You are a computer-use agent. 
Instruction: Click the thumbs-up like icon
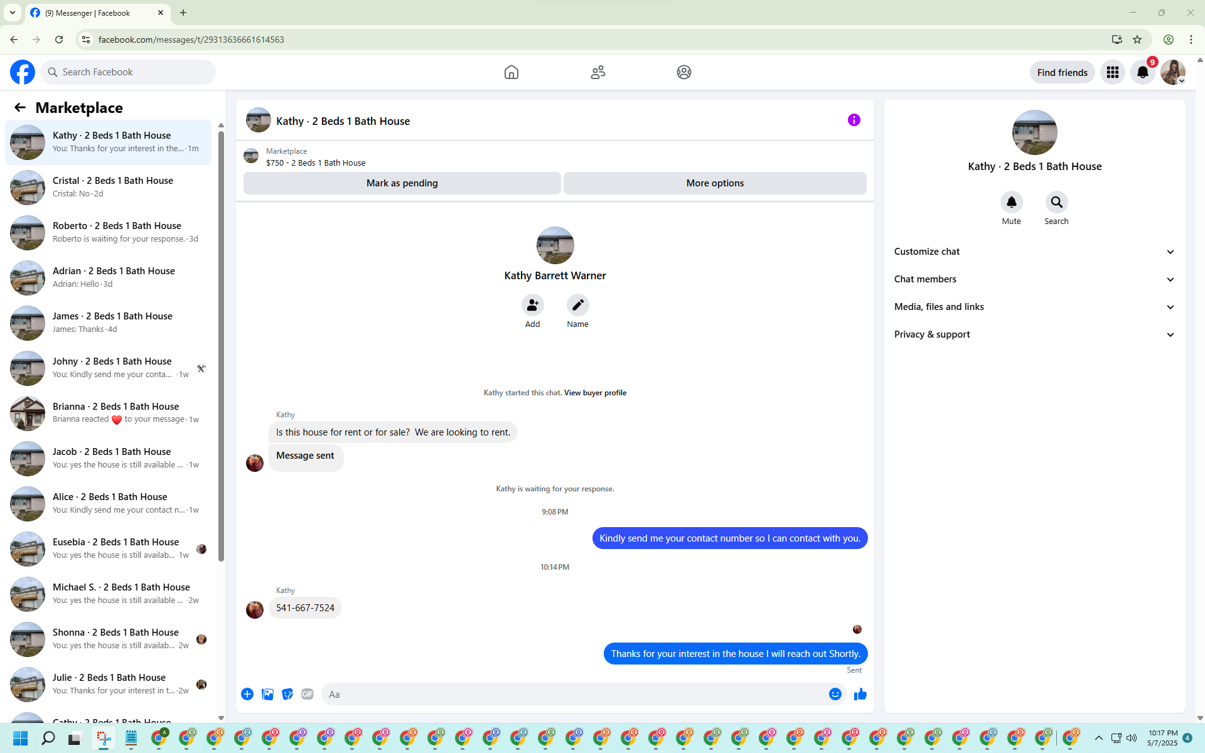click(860, 694)
